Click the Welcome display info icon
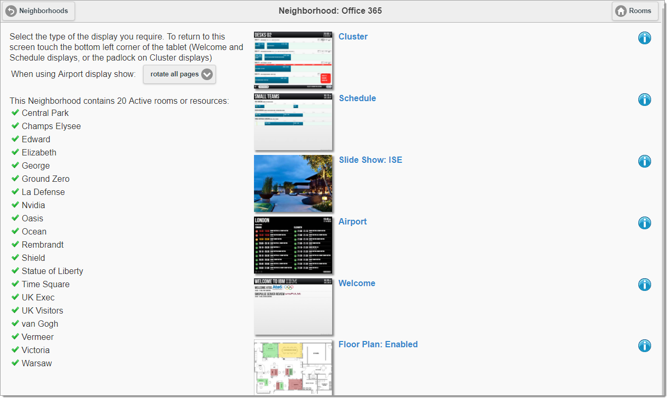The width and height of the screenshot is (669, 400). (x=644, y=285)
